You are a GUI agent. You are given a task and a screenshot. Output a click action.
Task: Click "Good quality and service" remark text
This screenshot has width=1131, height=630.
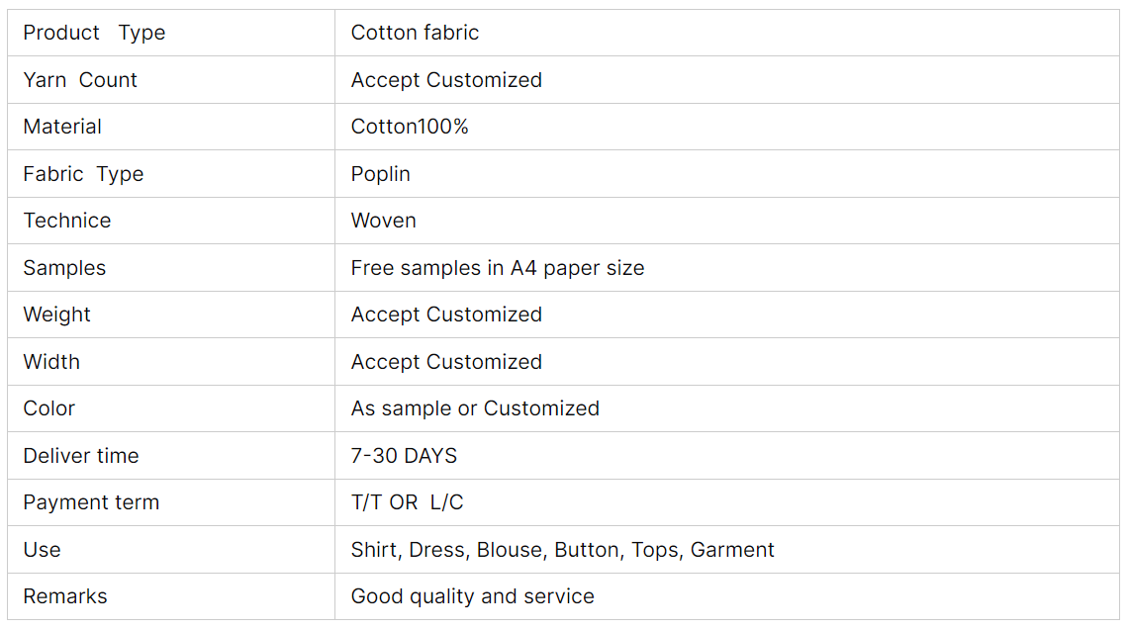(x=473, y=596)
